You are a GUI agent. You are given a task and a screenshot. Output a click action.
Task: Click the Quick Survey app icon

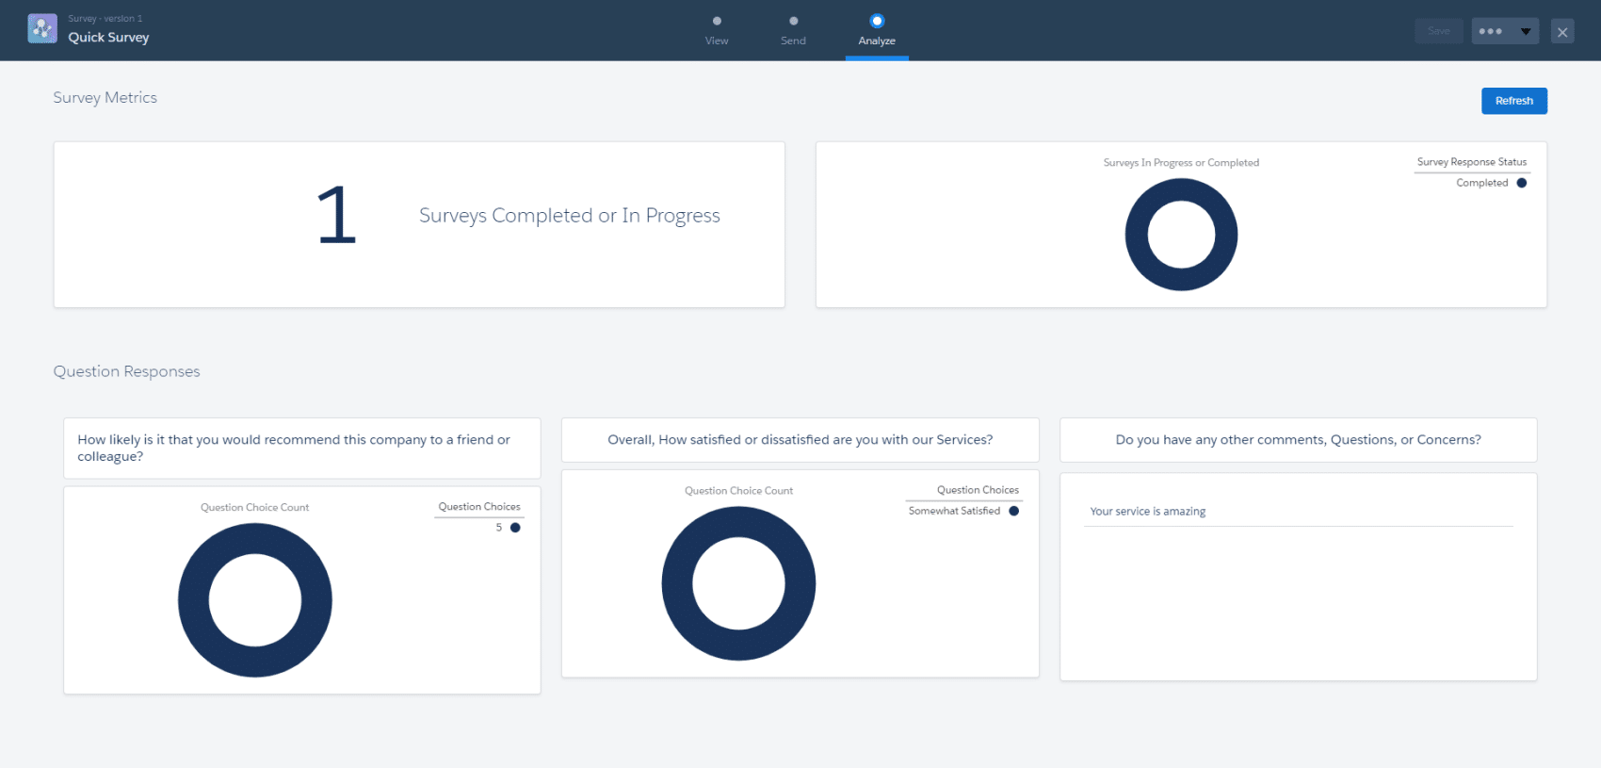pos(42,29)
